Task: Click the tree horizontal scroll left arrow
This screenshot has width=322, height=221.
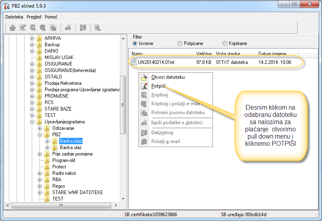Action: click(x=8, y=205)
